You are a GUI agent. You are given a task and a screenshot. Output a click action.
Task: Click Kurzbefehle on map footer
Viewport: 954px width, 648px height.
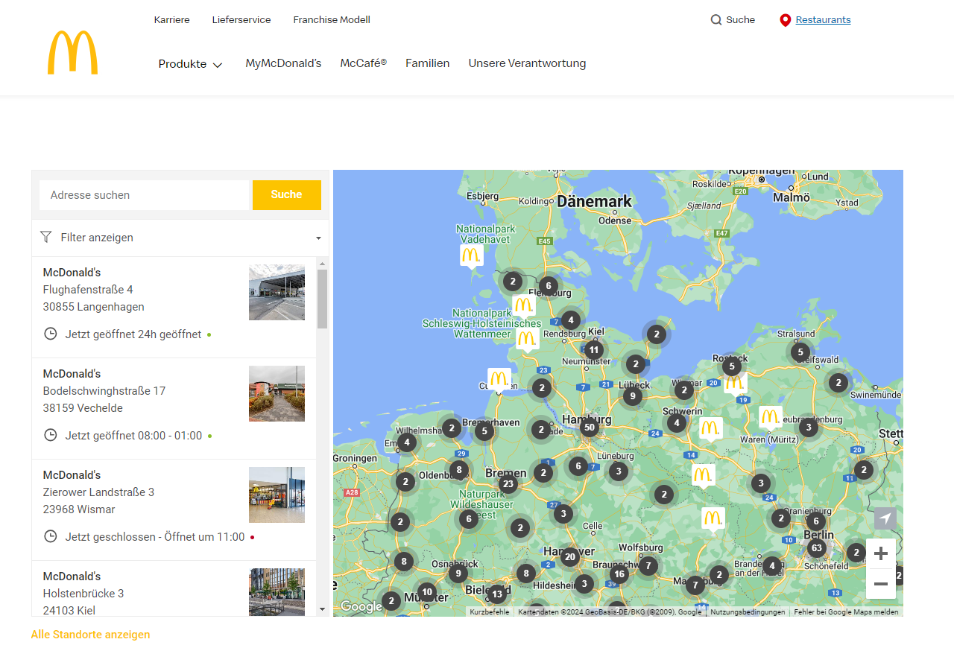[x=490, y=612]
